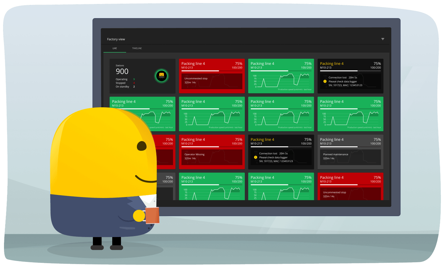444x269 pixels.
Task: Click 320m 14s duration under Planned maintenance
Action: 329,158
